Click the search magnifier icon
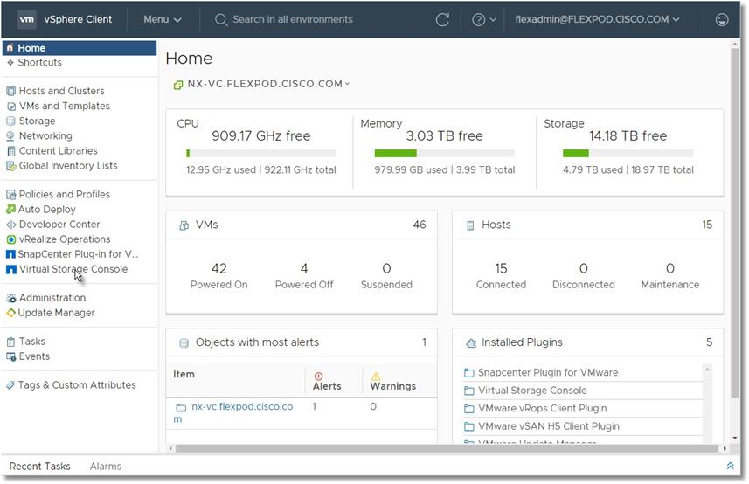The image size is (749, 484). coord(221,19)
